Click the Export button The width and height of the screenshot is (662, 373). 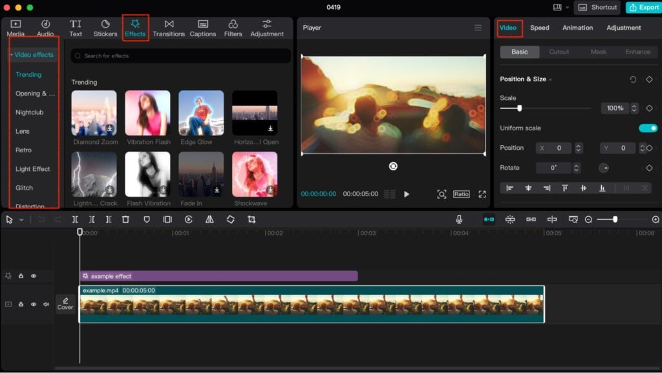pos(643,7)
